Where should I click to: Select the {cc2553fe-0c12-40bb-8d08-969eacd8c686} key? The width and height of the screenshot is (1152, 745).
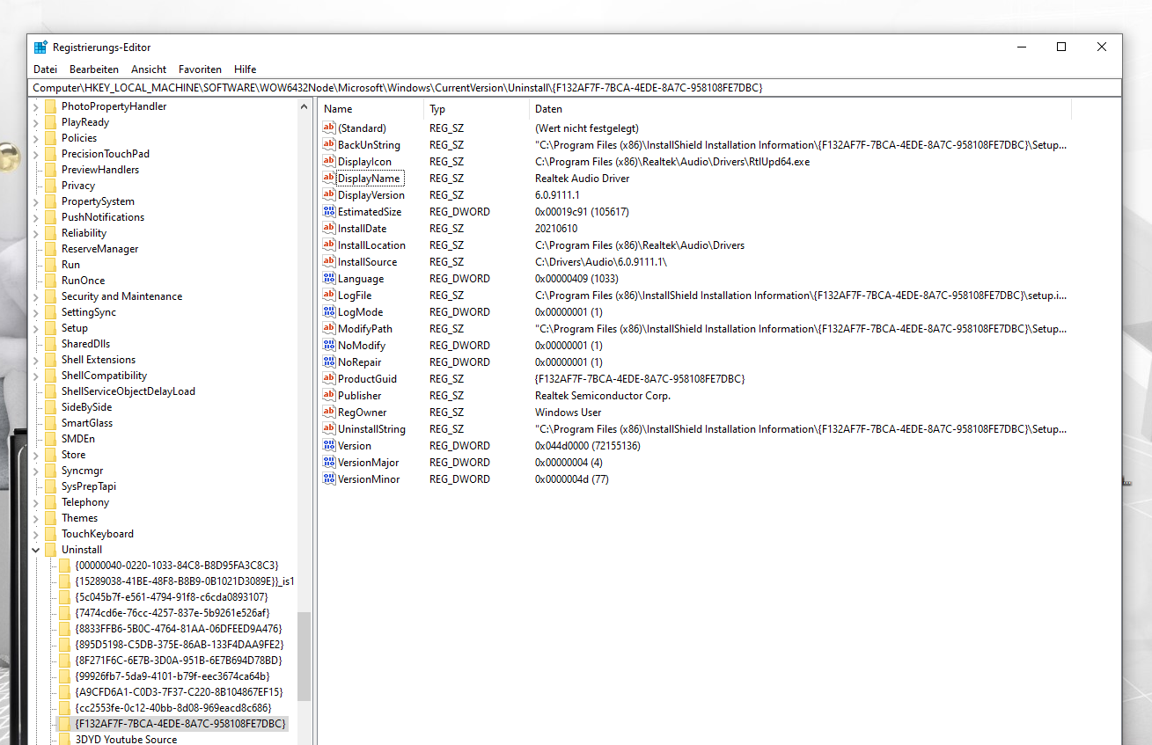[x=173, y=708]
